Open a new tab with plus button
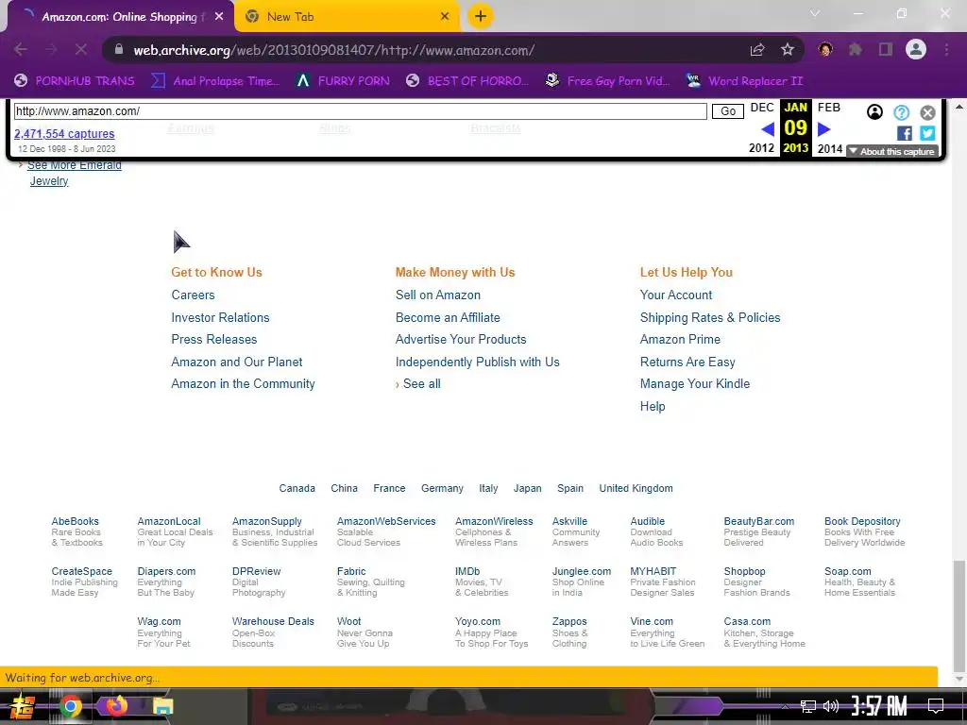This screenshot has height=725, width=967. tap(481, 16)
